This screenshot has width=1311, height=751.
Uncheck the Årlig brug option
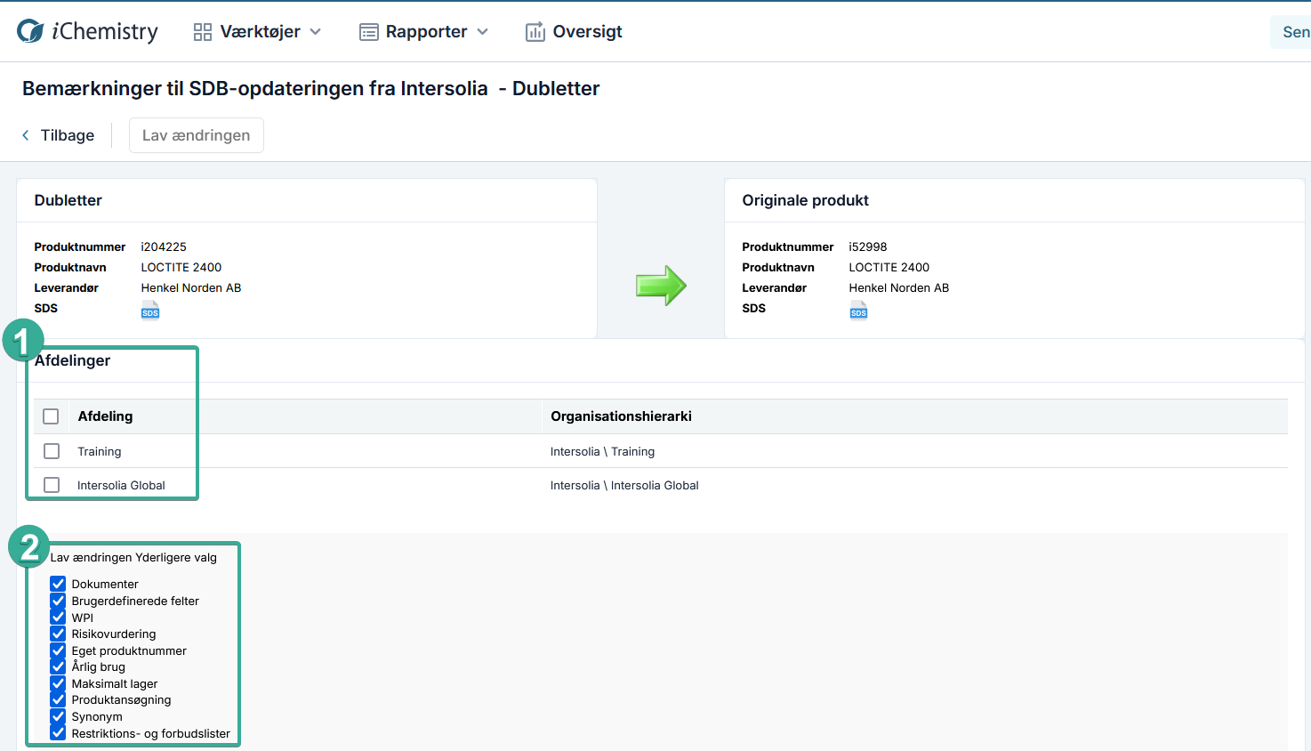click(x=58, y=666)
